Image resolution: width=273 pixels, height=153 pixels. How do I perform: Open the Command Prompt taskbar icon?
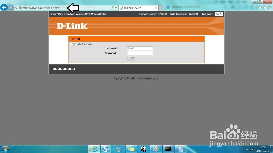tap(168, 149)
